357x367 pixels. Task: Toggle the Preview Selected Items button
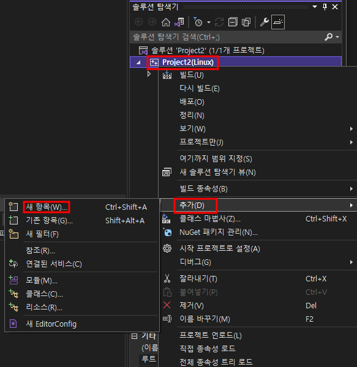coord(278,22)
